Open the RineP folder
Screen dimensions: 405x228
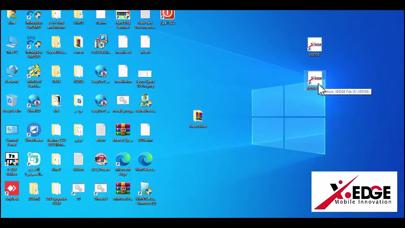point(56,162)
